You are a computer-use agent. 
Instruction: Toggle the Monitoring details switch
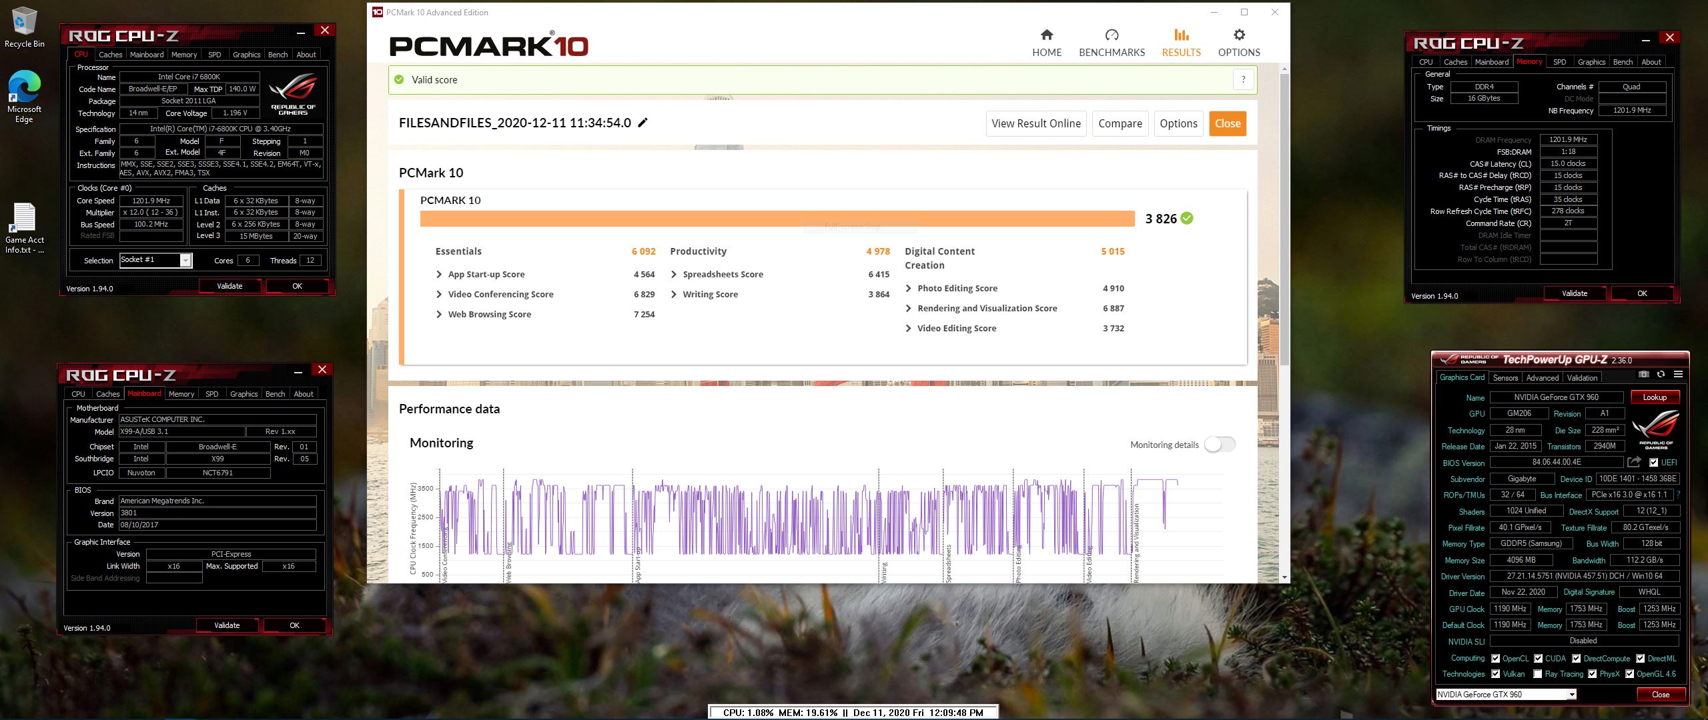1220,445
